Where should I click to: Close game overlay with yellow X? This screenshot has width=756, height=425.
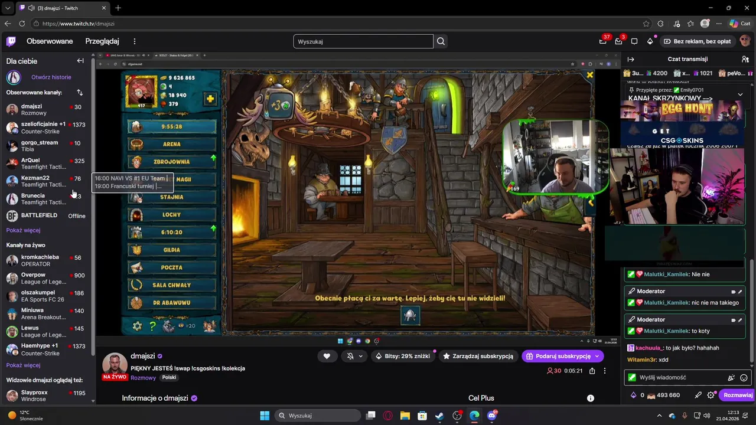[x=589, y=75]
